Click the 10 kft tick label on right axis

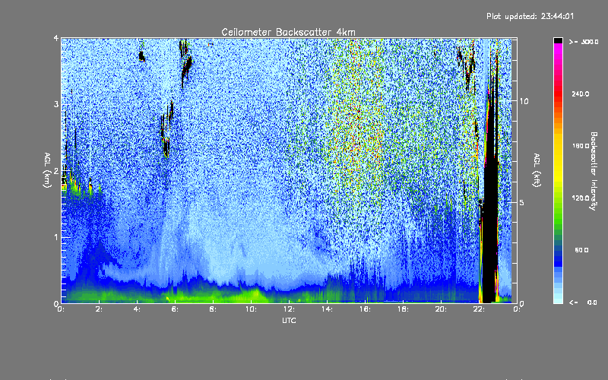[x=524, y=101]
